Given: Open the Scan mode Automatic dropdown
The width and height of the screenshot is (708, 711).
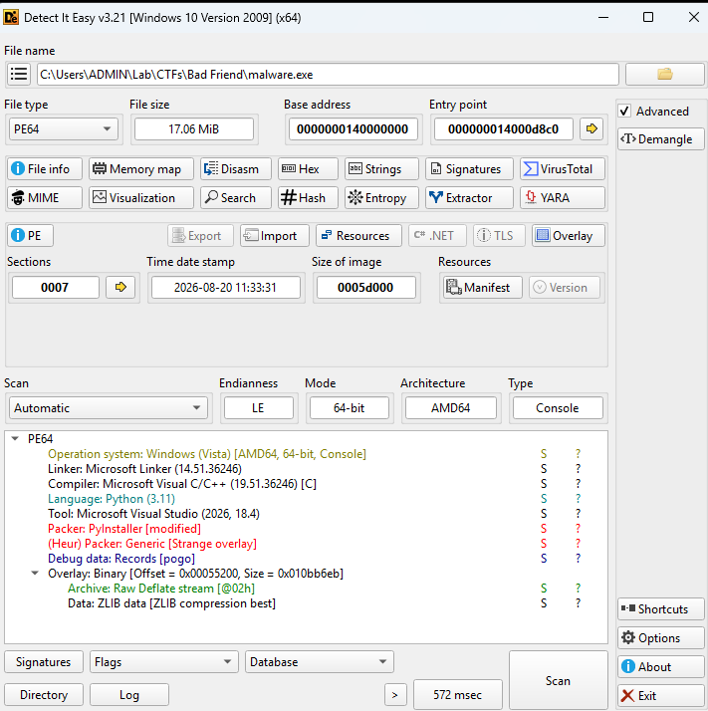Looking at the screenshot, I should [x=109, y=408].
